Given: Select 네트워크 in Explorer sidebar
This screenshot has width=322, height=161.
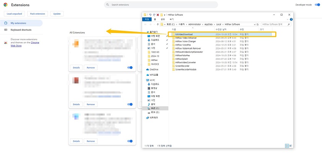Looking at the screenshot, I should [x=152, y=117].
